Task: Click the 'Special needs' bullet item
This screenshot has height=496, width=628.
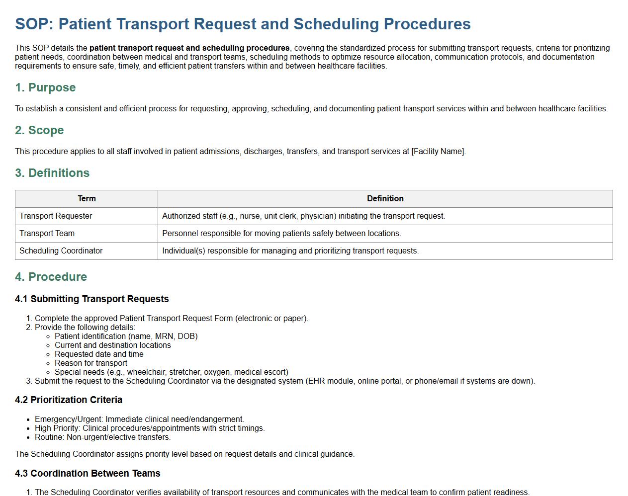Action: 171,372
